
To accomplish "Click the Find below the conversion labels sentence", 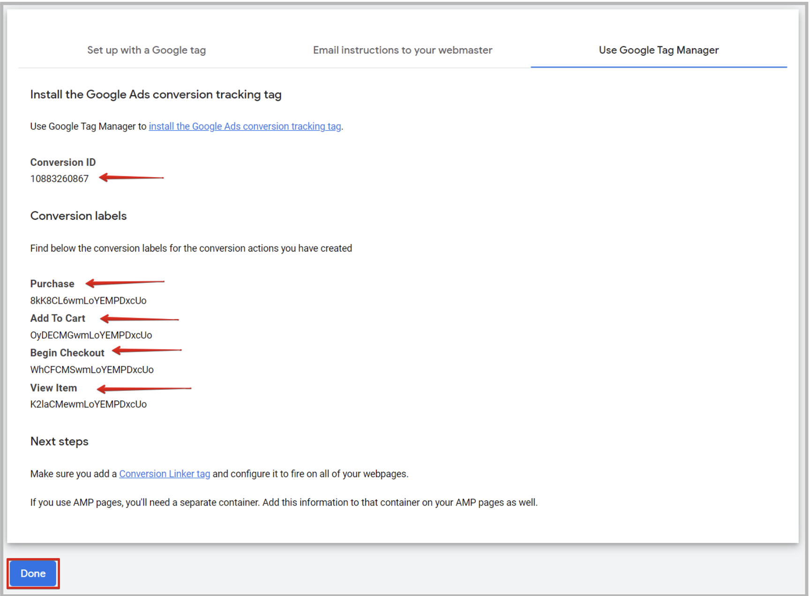I will (x=191, y=248).
